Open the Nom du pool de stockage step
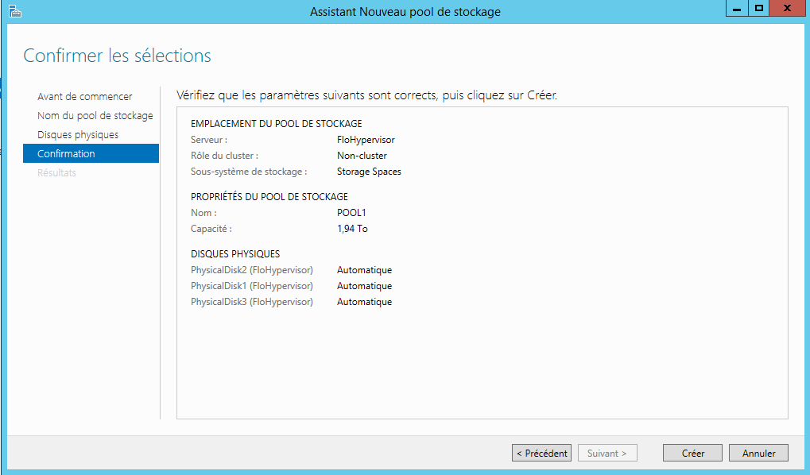Image resolution: width=810 pixels, height=475 pixels. (95, 115)
